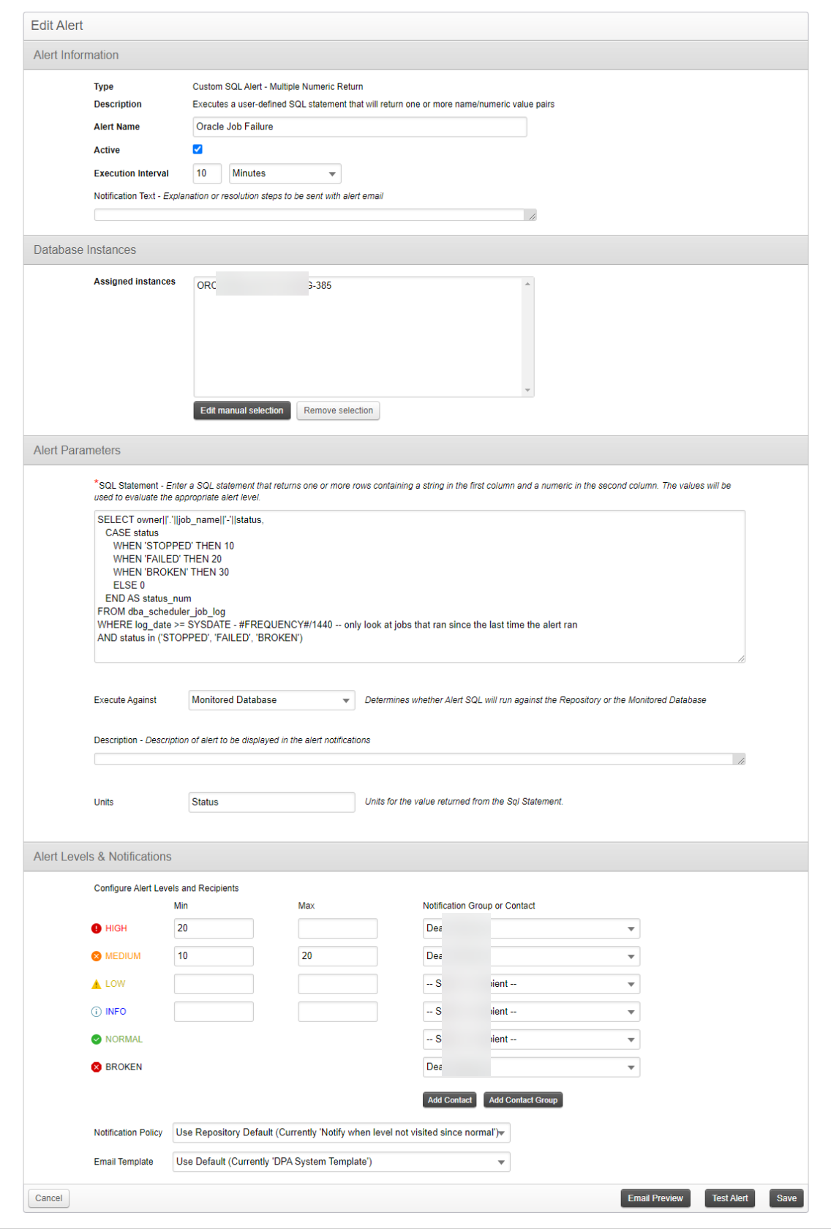Click the green NORMAL checkmark icon
Image resolution: width=831 pixels, height=1229 pixels.
click(x=96, y=1040)
